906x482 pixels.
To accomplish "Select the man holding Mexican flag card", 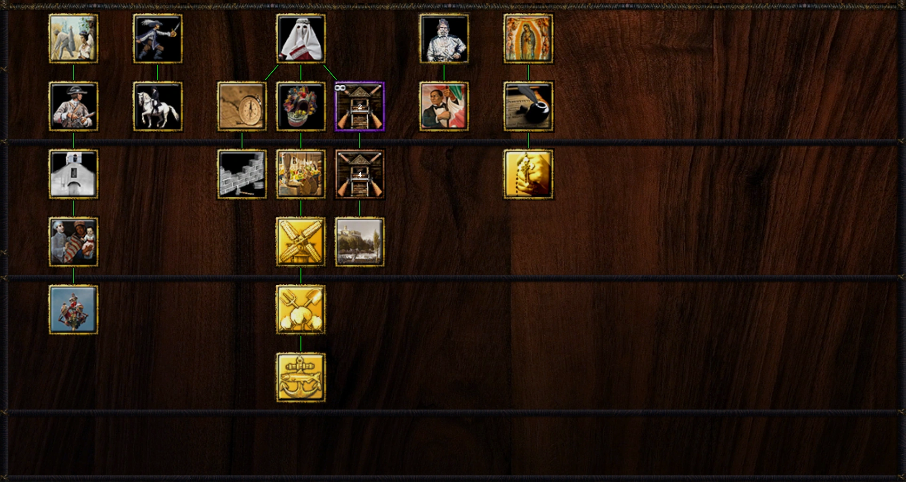I will tap(444, 106).
